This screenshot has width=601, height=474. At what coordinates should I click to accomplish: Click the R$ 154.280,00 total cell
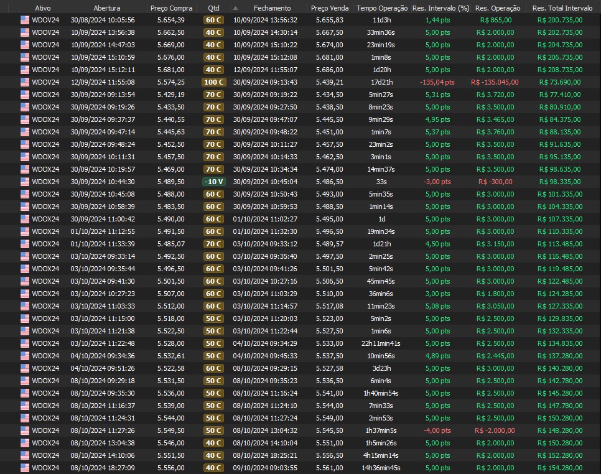click(559, 468)
